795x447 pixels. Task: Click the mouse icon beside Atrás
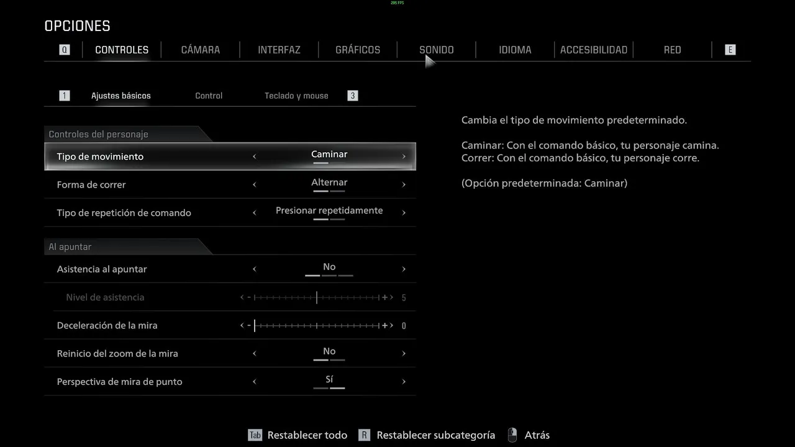tap(512, 435)
